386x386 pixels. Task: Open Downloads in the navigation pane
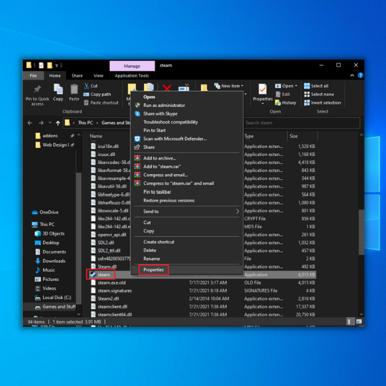coord(51,261)
